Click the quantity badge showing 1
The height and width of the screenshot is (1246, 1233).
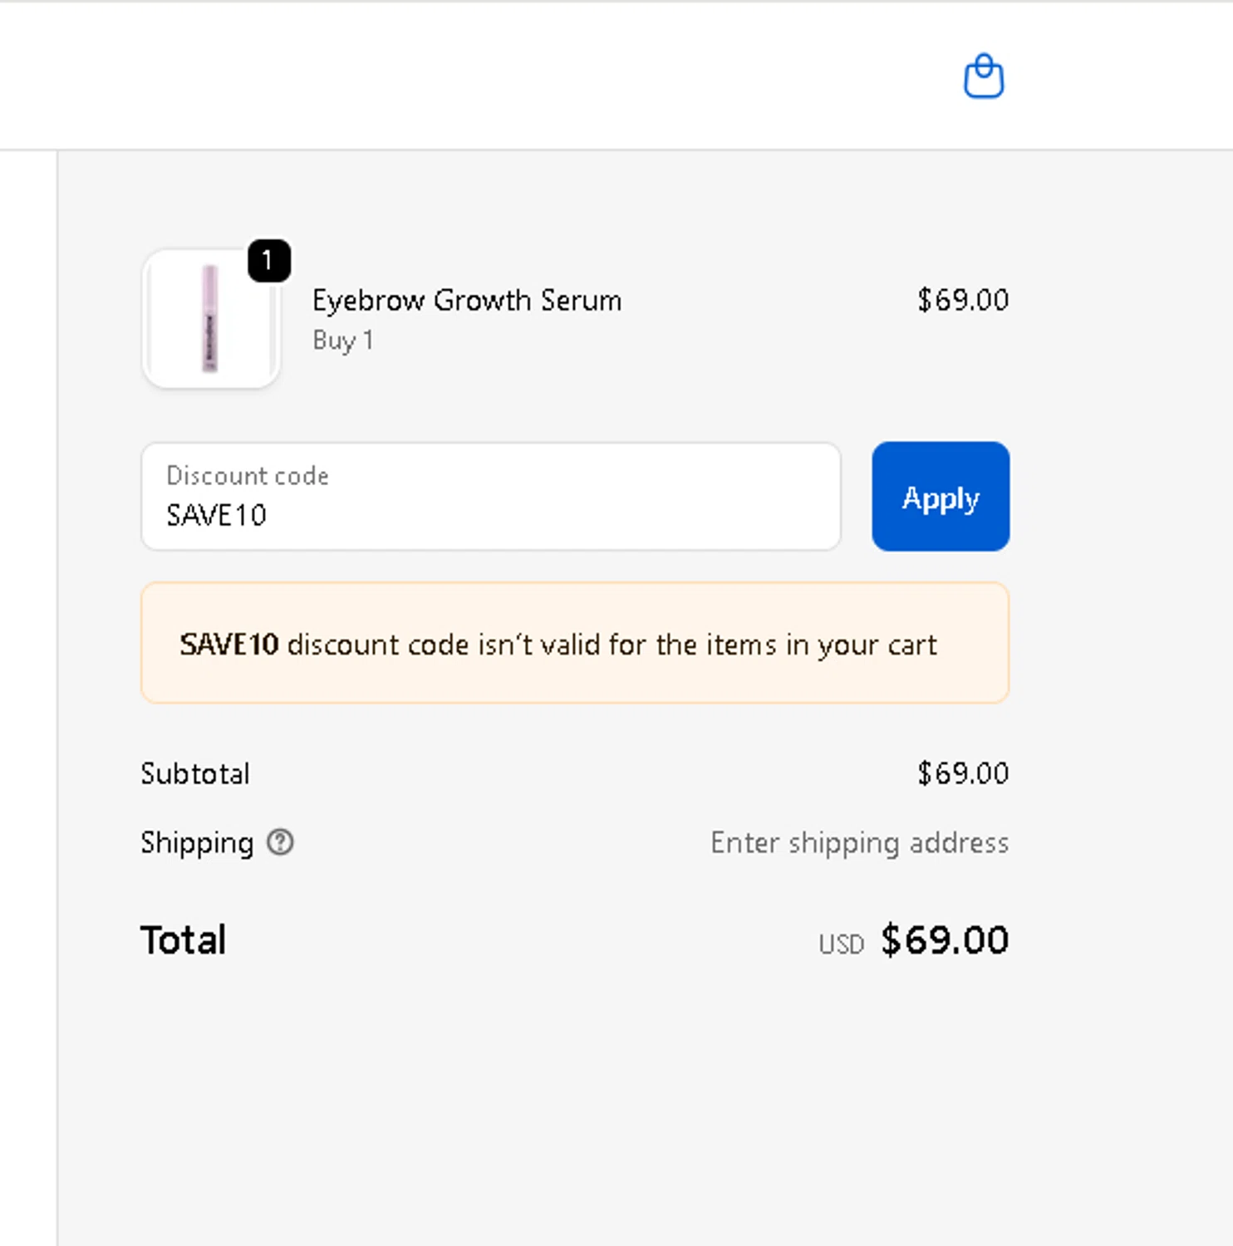pyautogui.click(x=268, y=261)
